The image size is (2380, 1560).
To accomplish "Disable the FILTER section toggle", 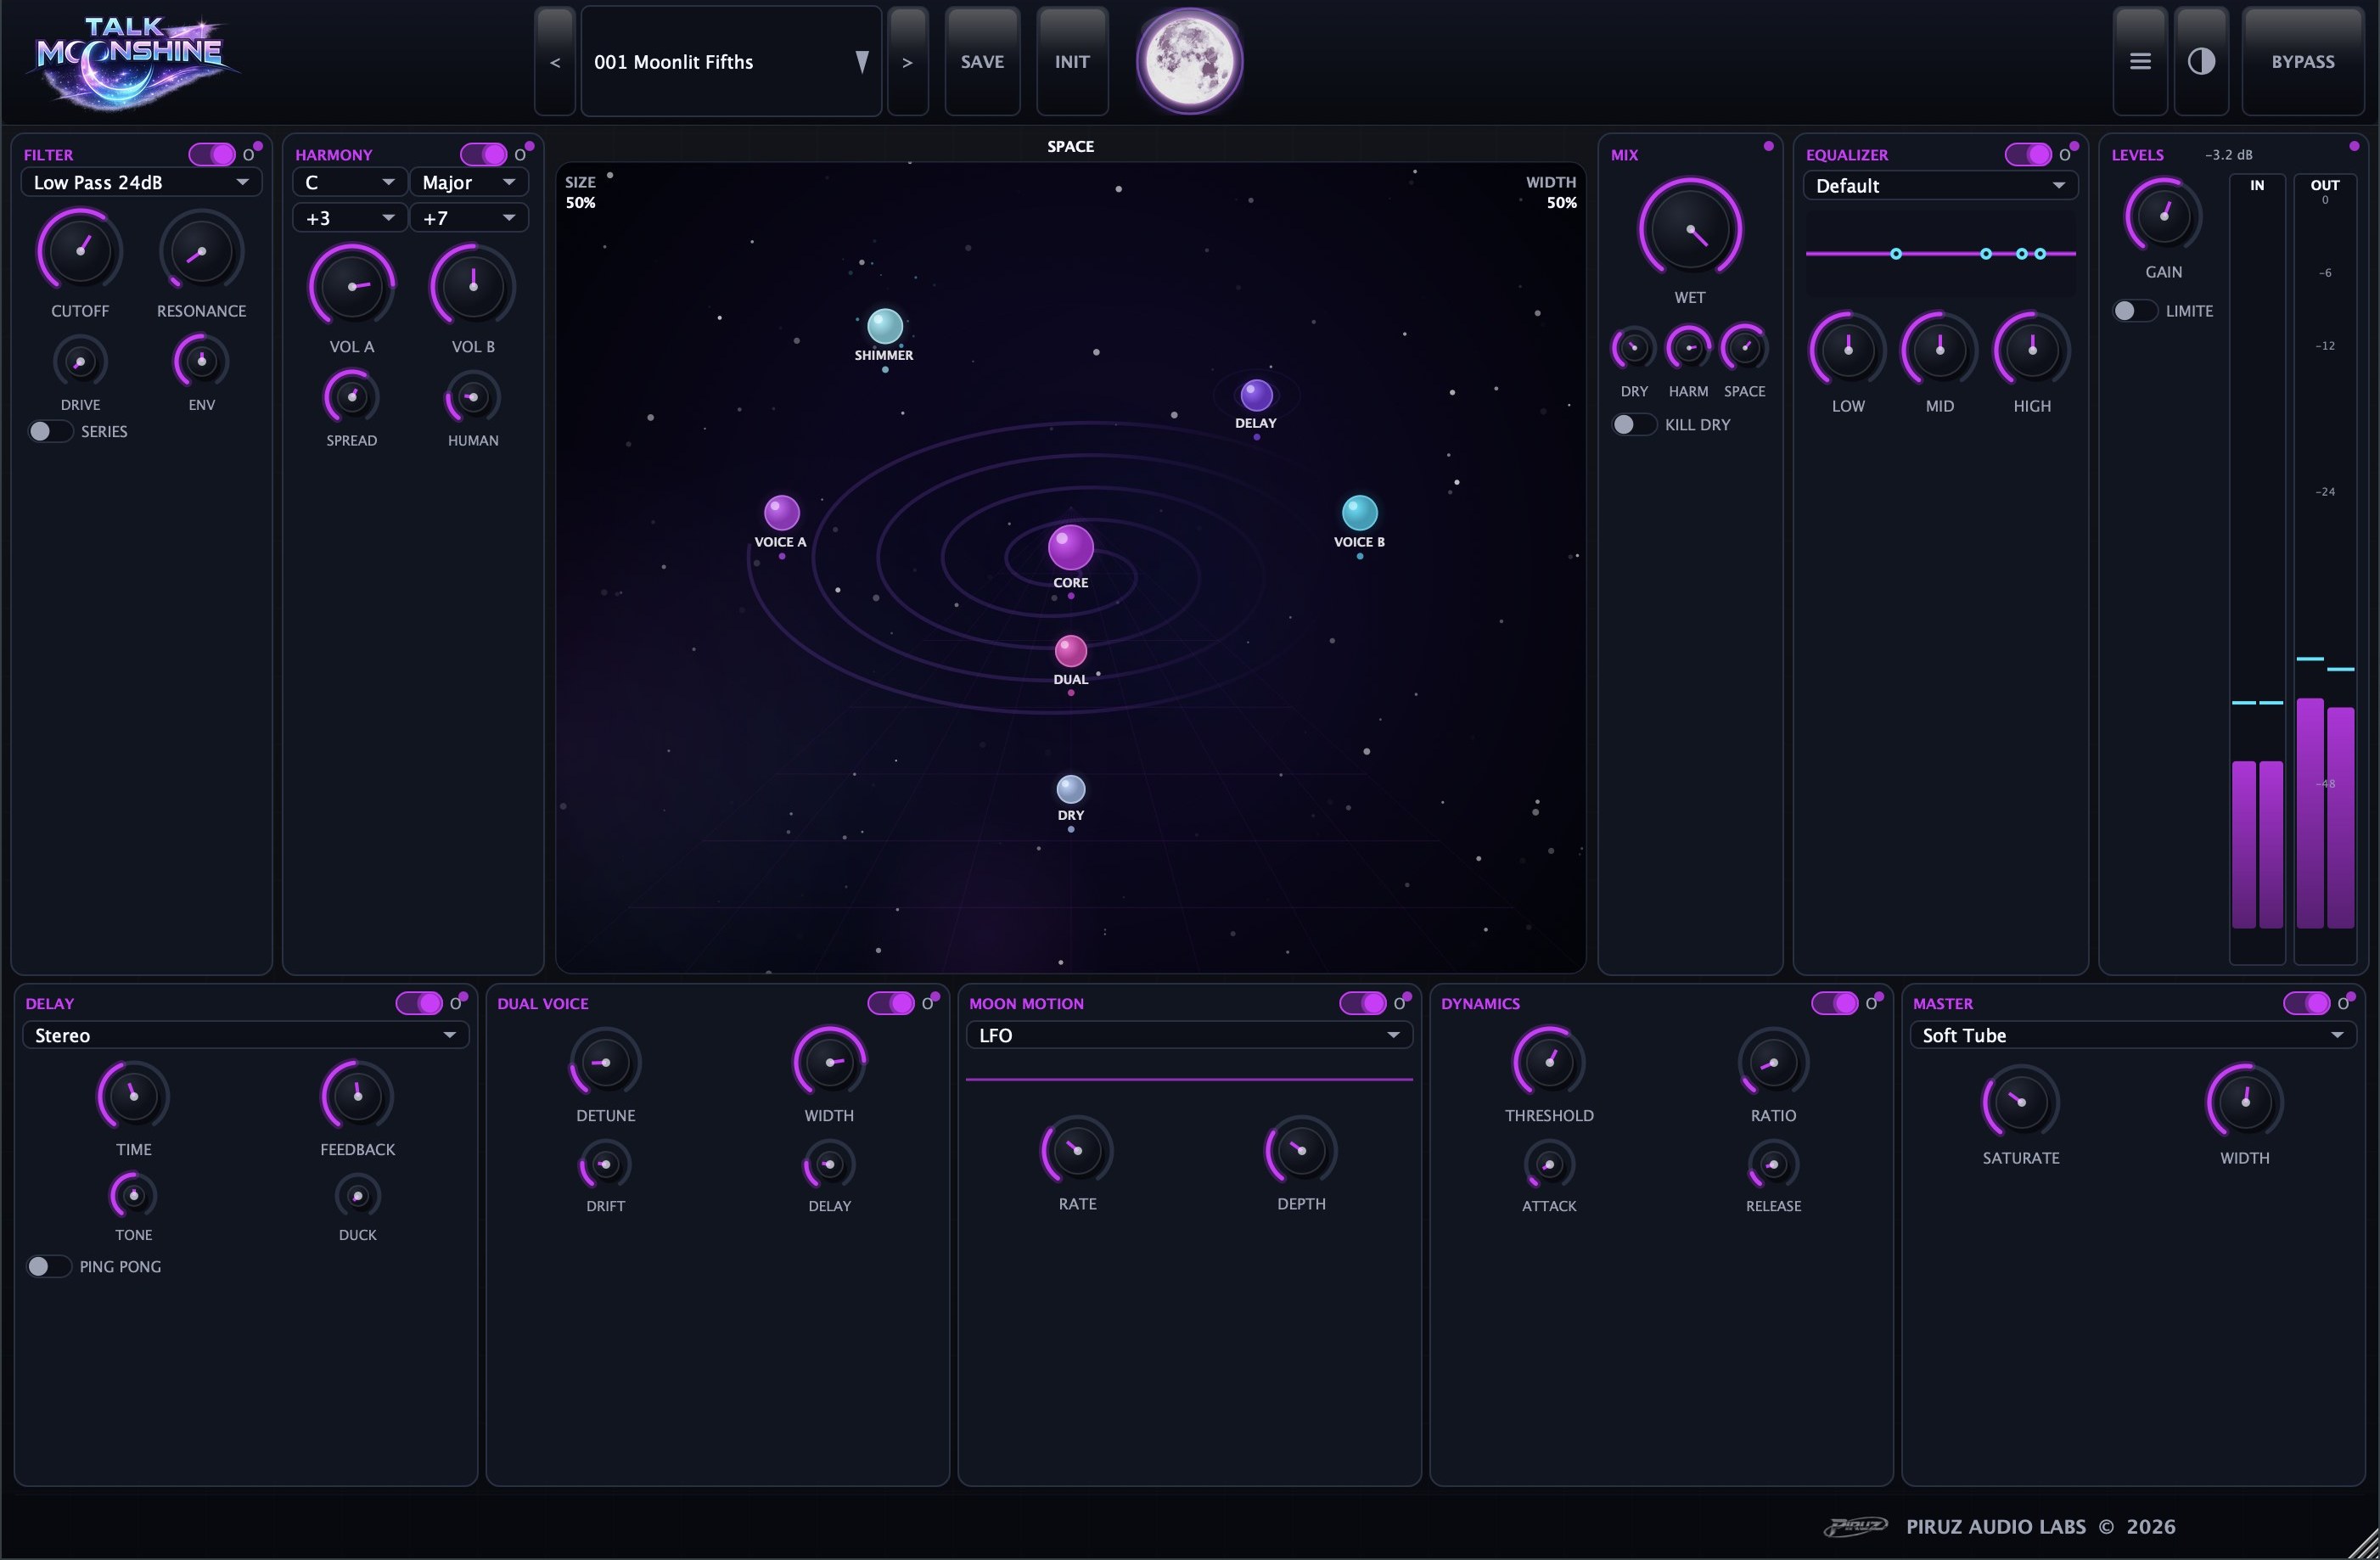I will pos(212,155).
